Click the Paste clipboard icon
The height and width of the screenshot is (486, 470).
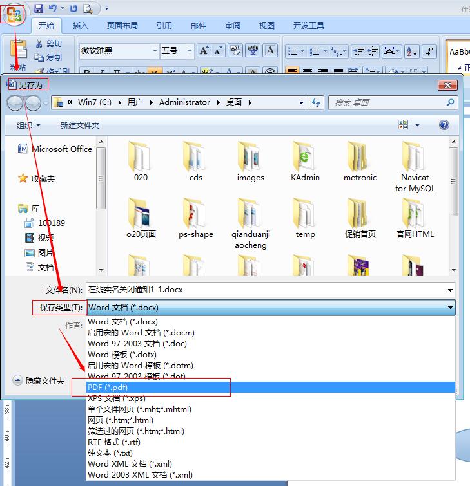point(18,49)
